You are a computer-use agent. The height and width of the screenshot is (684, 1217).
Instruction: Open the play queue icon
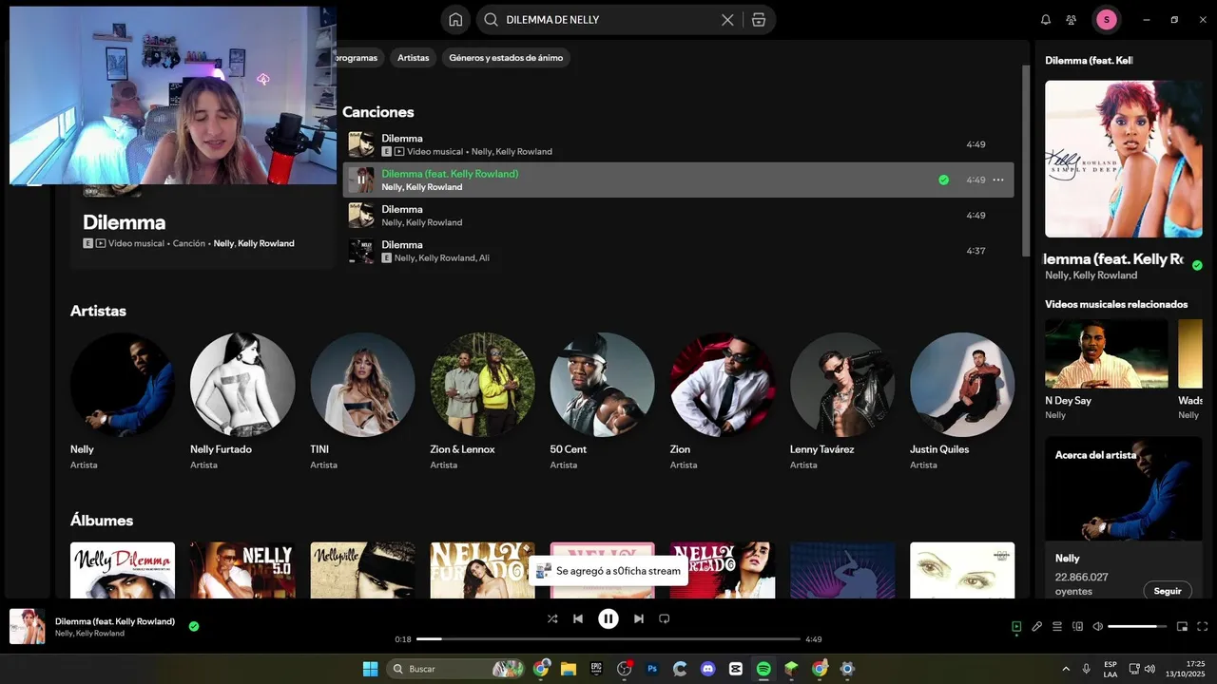tap(1057, 627)
